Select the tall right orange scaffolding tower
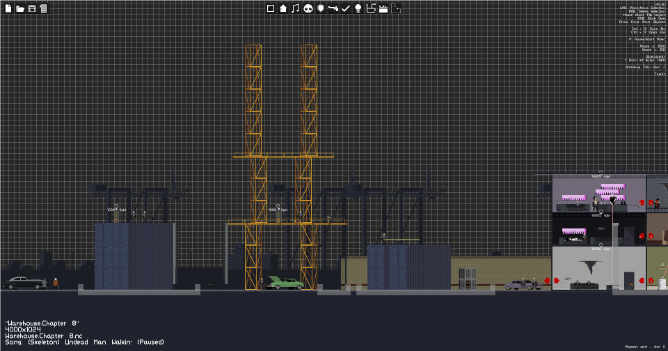This screenshot has width=668, height=351. [x=309, y=166]
